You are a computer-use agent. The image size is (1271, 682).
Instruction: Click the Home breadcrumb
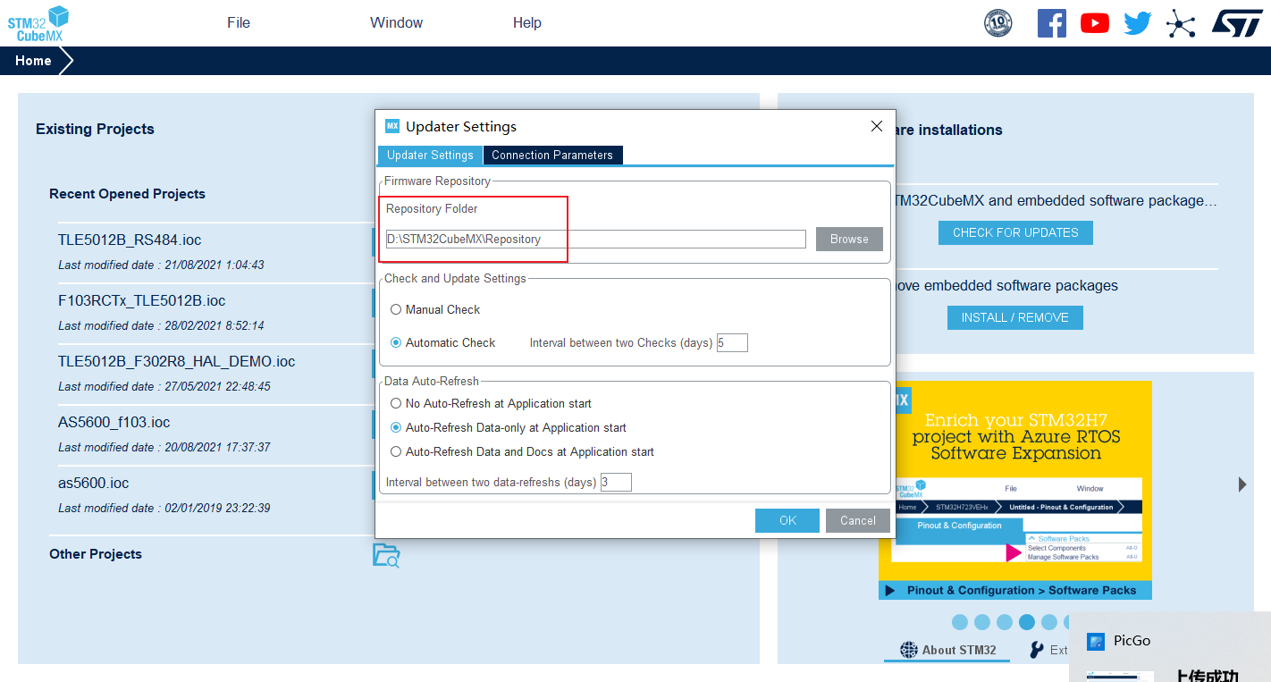coord(33,61)
